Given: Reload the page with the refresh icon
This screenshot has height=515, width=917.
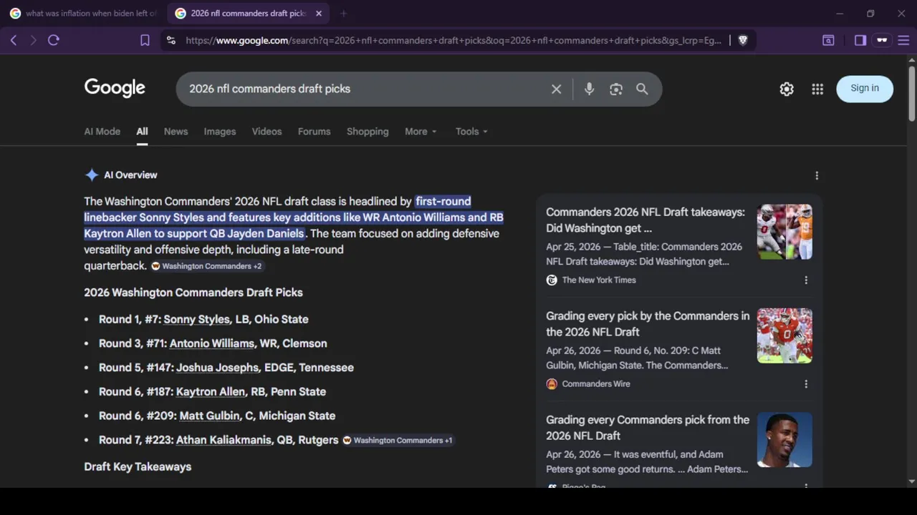Looking at the screenshot, I should [x=53, y=41].
